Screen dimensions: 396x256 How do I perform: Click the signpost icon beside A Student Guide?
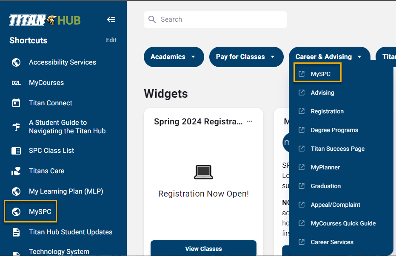click(16, 127)
